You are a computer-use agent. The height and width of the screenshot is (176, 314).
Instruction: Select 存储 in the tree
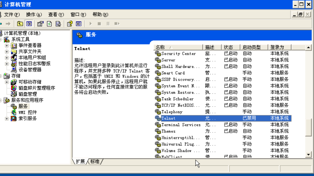[x=16, y=76]
